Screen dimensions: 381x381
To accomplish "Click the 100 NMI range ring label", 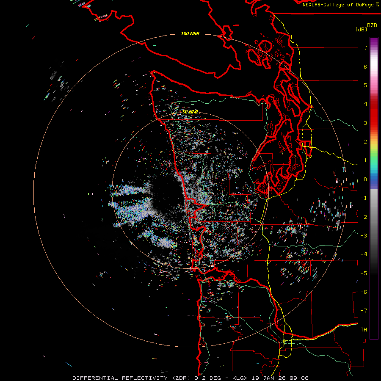I will tap(190, 33).
